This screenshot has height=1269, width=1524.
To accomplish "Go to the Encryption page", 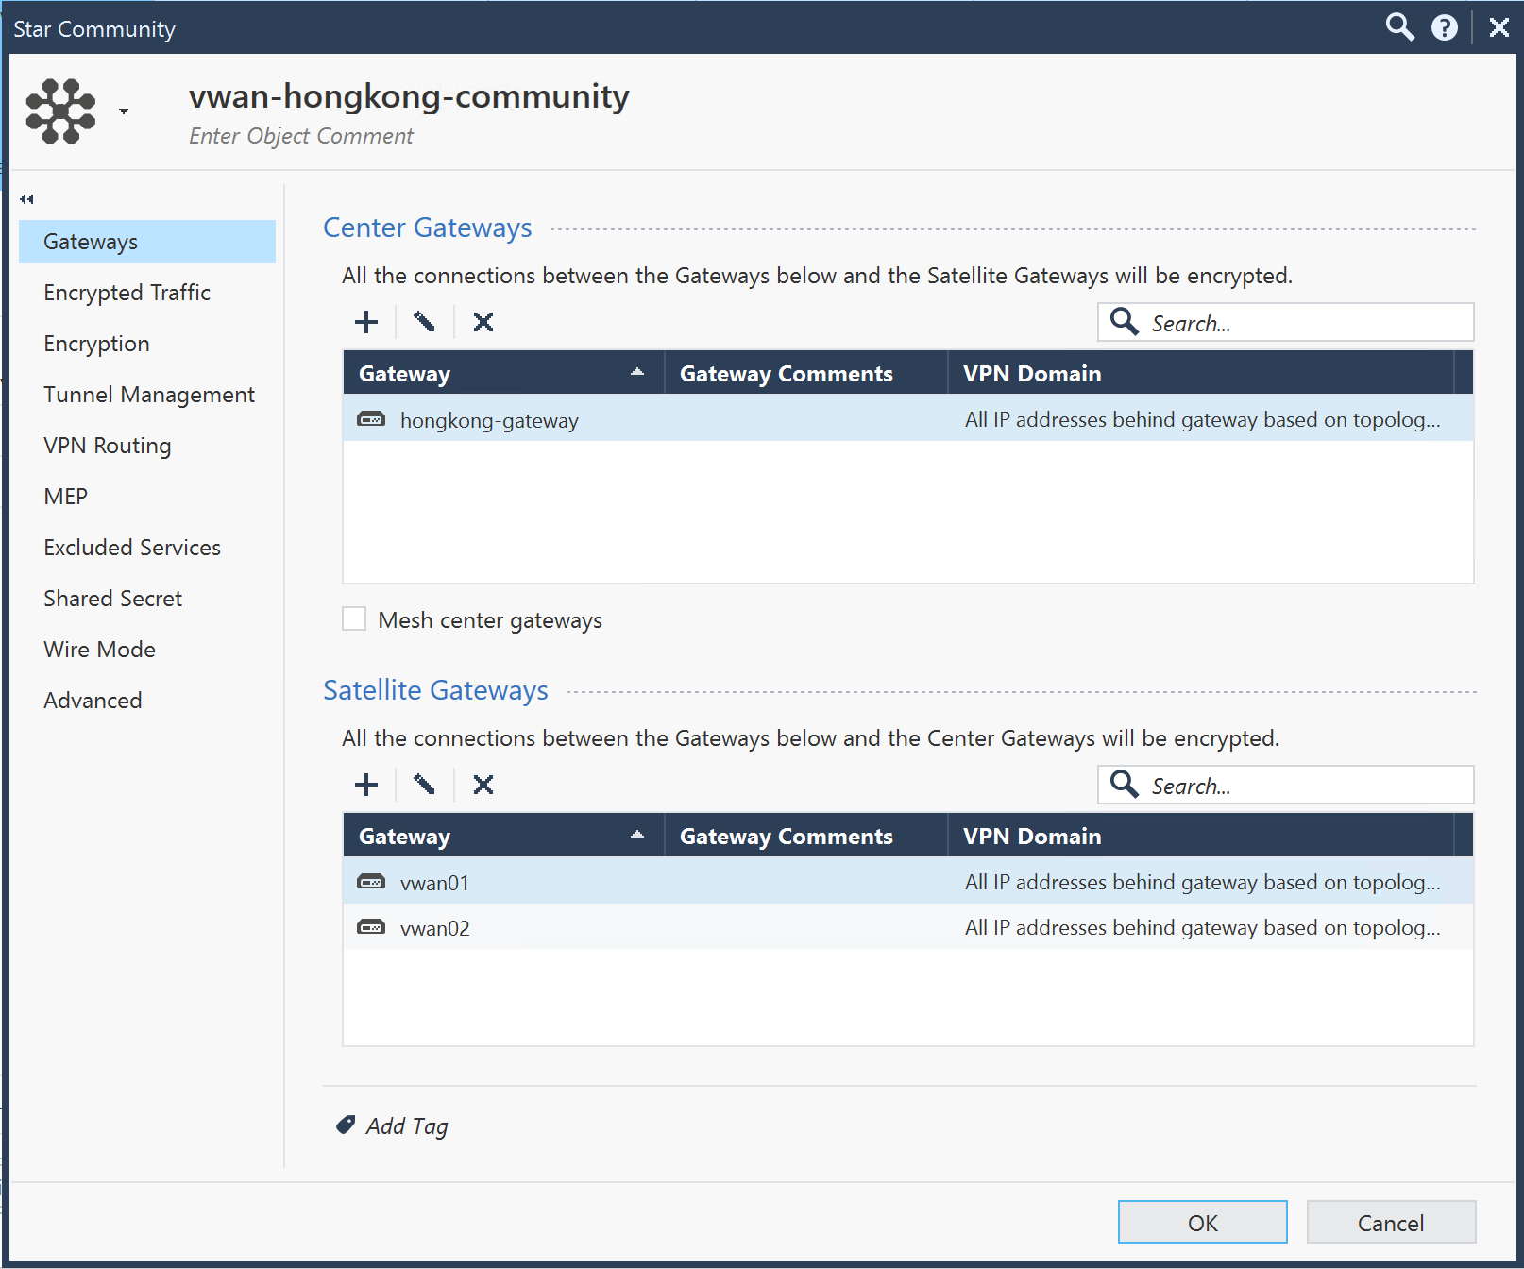I will pos(147,344).
